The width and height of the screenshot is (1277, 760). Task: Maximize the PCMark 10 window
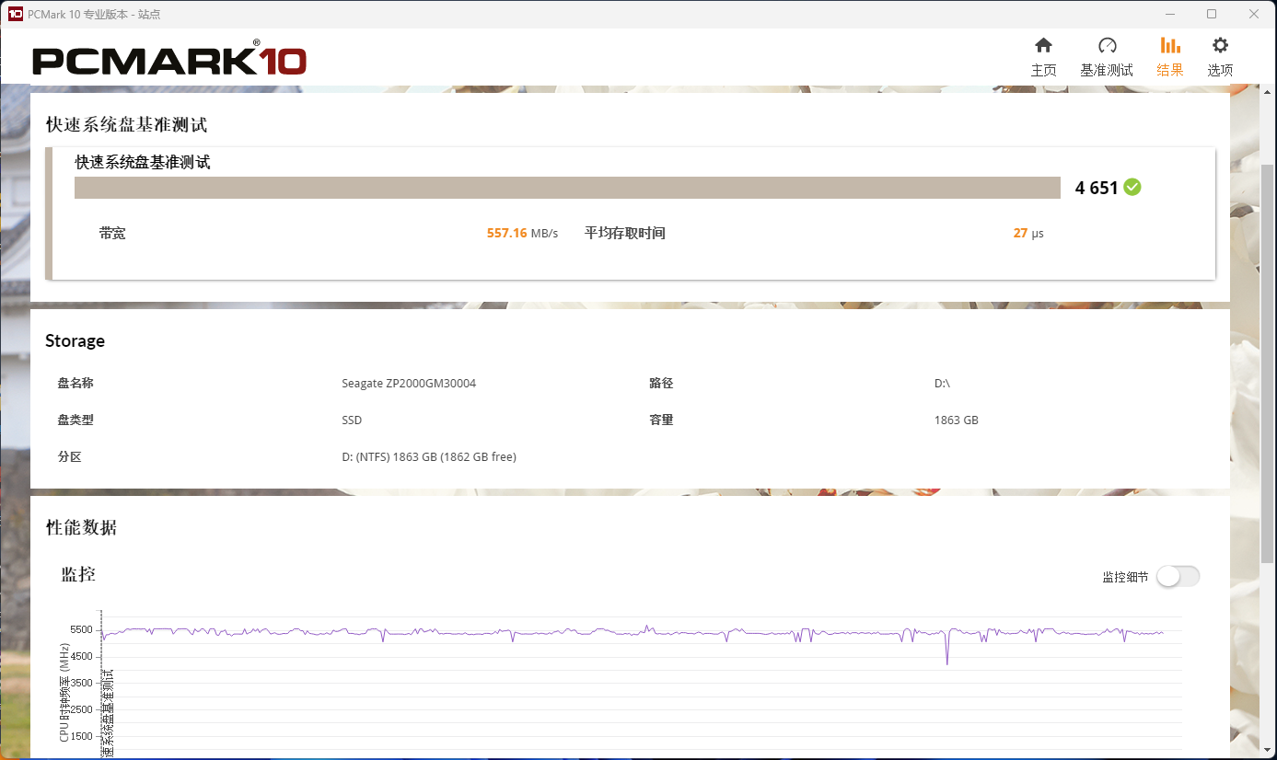(x=1212, y=14)
